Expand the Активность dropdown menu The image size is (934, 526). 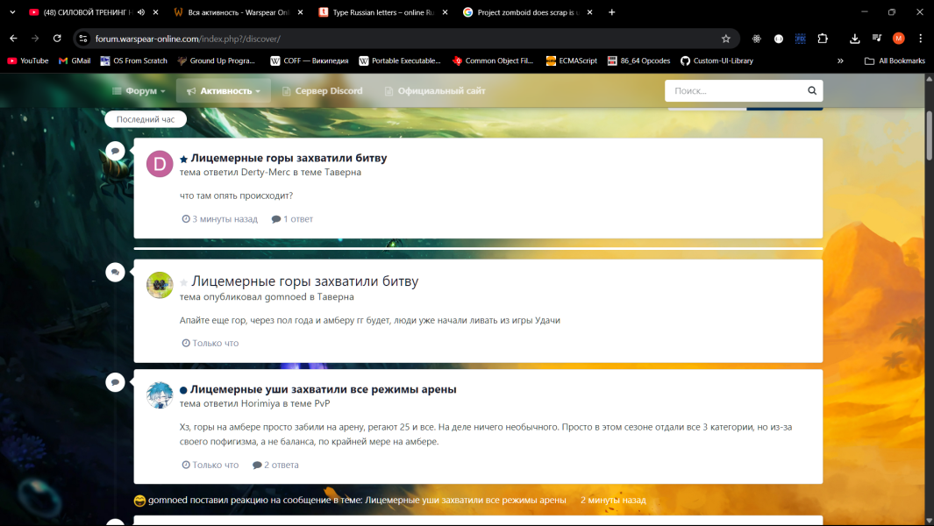tap(224, 91)
